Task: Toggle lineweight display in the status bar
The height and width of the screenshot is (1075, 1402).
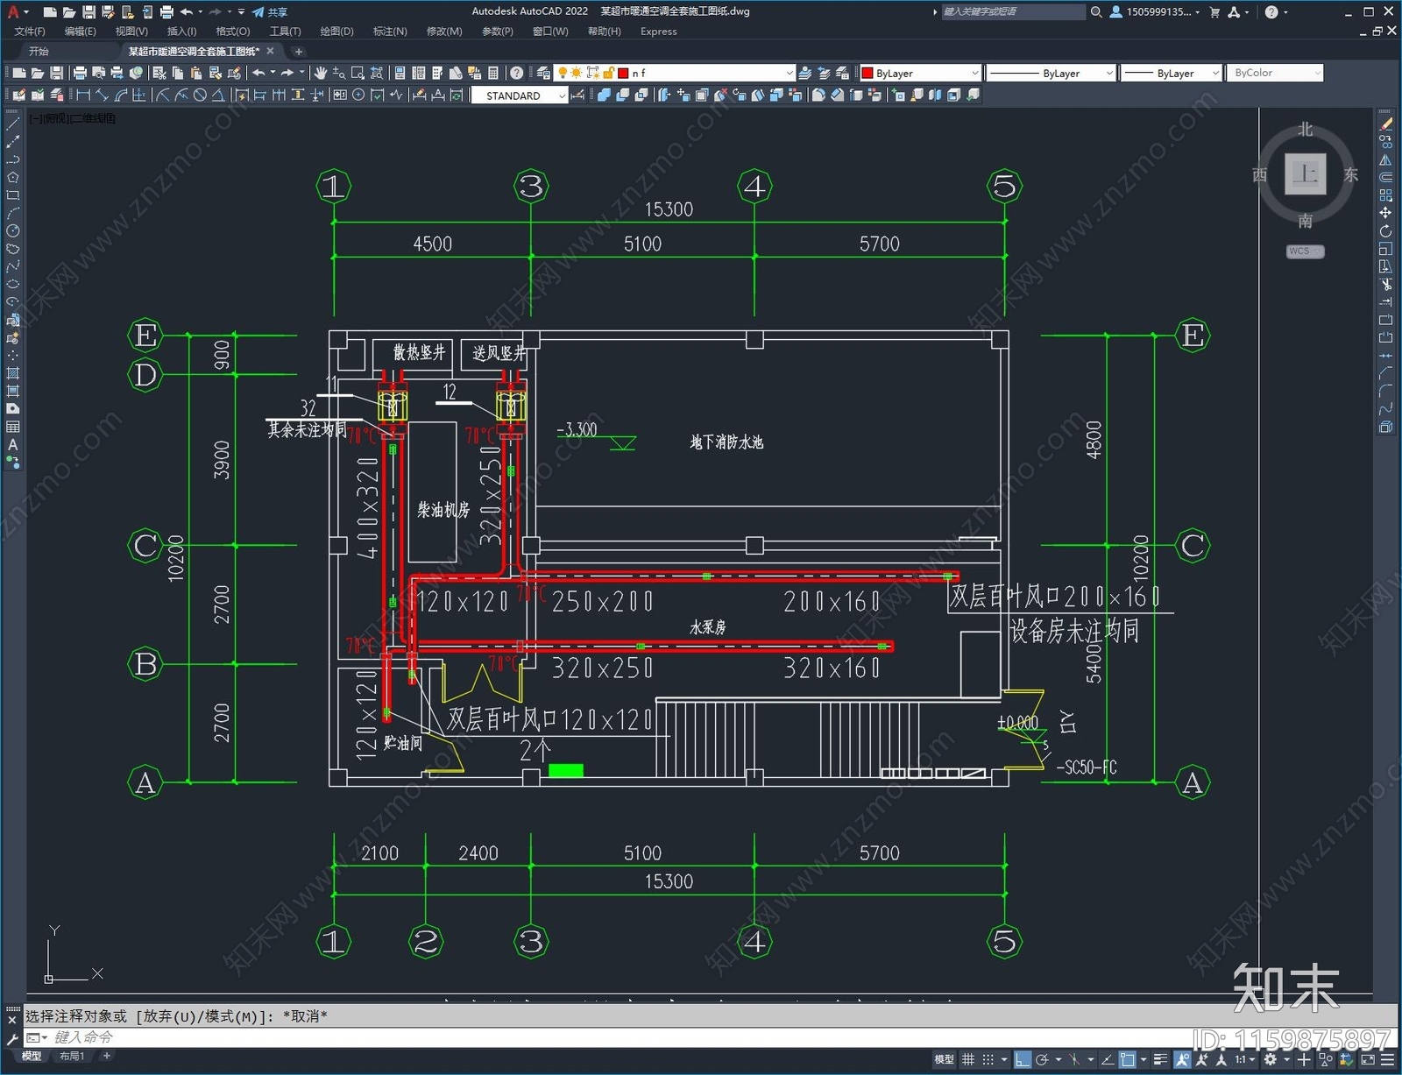Action: [x=1161, y=1059]
